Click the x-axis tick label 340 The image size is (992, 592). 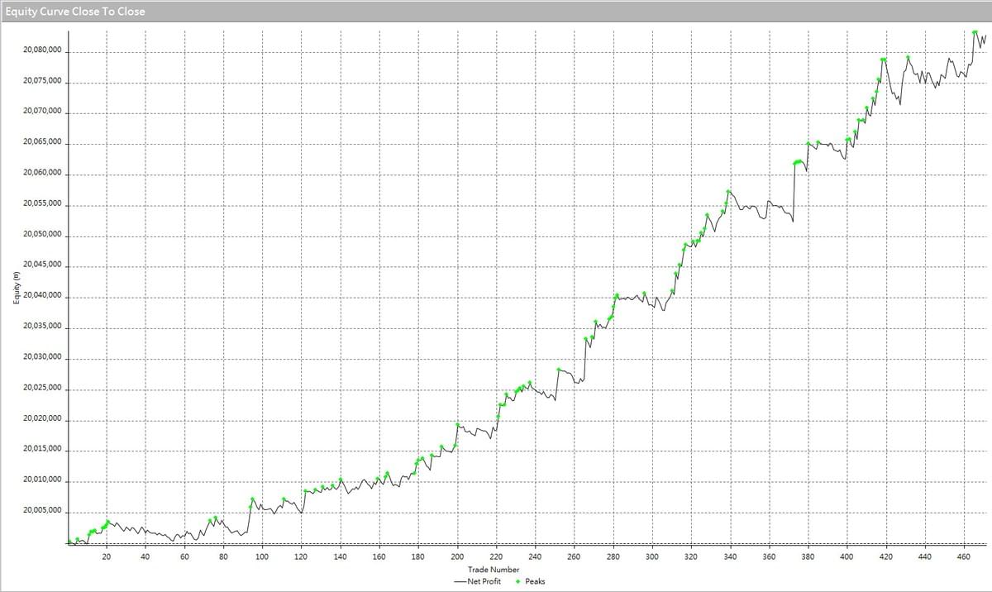730,557
